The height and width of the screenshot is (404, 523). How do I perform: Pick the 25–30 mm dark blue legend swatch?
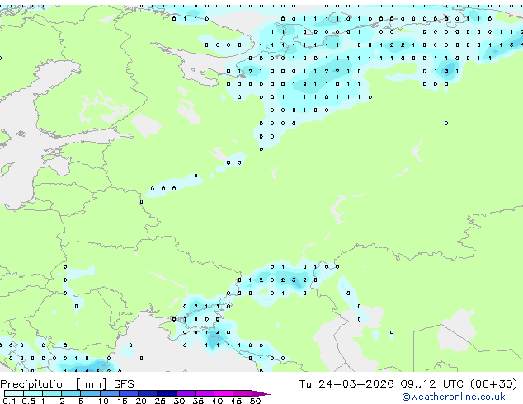coord(167,393)
